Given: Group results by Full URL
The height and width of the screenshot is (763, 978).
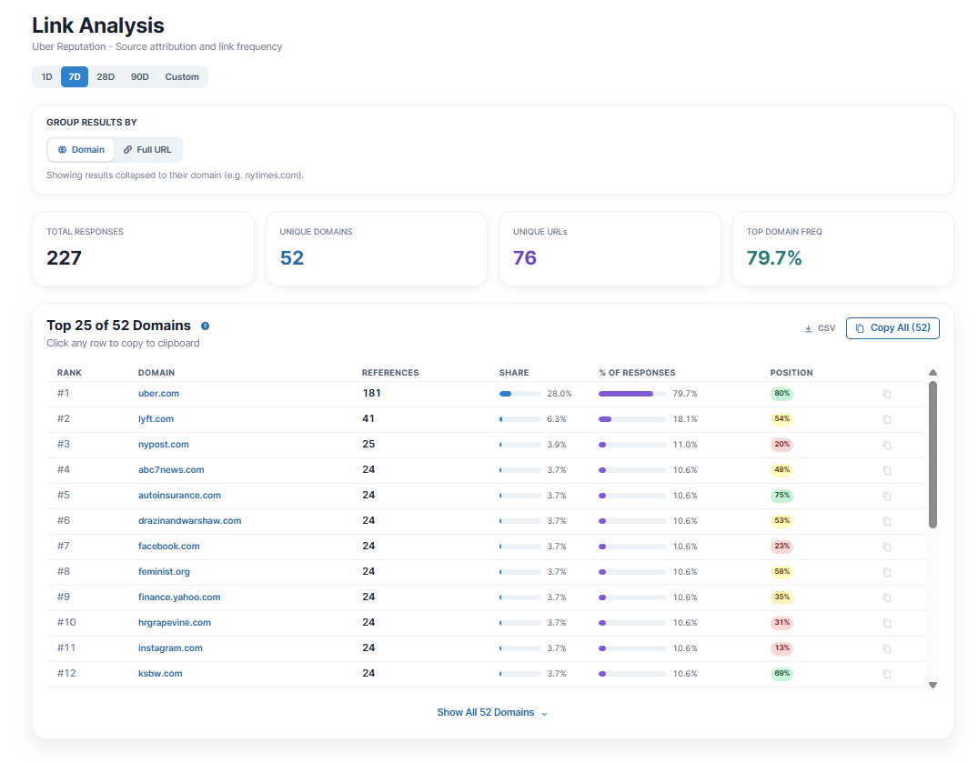Looking at the screenshot, I should click(x=147, y=150).
